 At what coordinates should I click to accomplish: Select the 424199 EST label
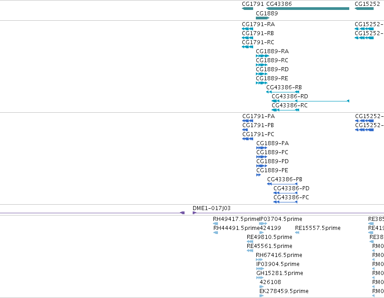pos(270,228)
